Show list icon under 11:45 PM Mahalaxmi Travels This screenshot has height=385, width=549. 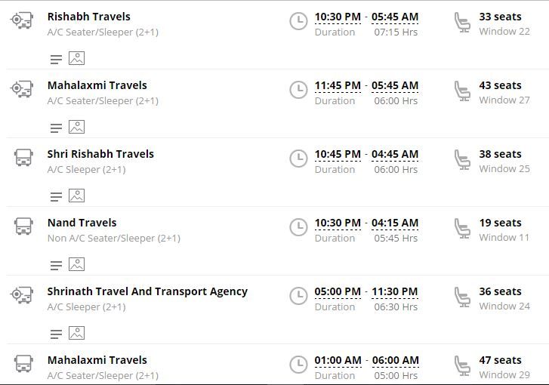pyautogui.click(x=56, y=128)
